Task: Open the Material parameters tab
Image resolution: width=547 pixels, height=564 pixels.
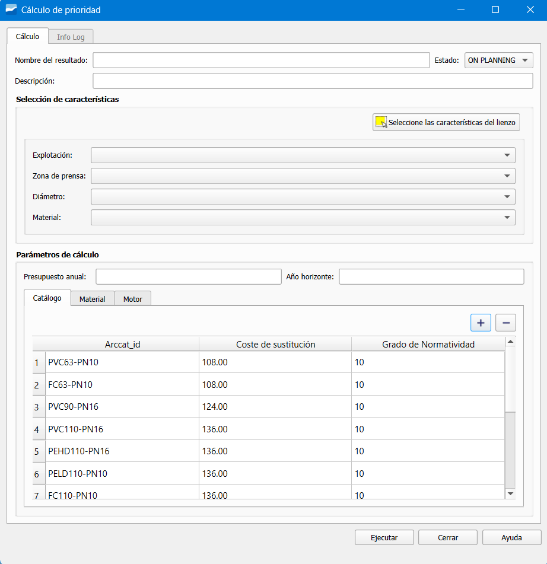Action: [x=92, y=299]
